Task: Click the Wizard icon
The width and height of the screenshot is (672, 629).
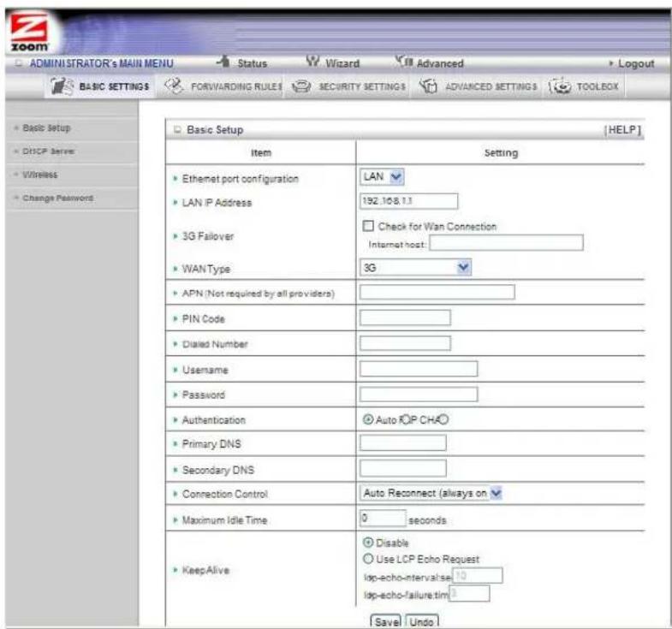Action: (x=312, y=62)
